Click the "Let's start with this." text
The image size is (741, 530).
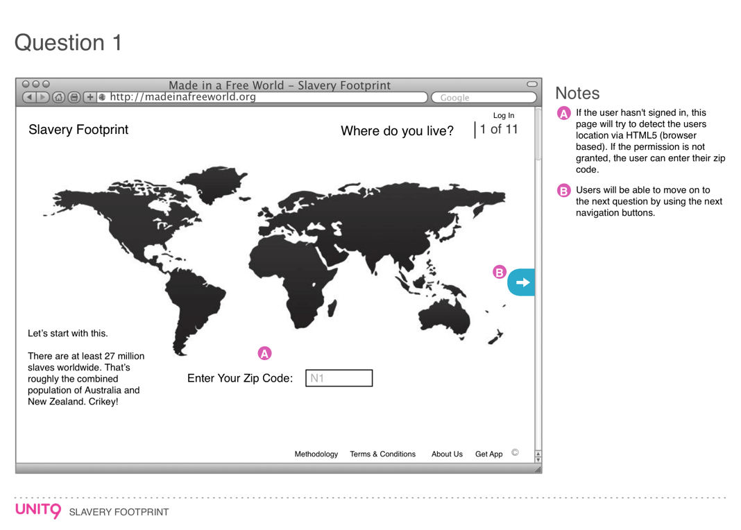(67, 334)
